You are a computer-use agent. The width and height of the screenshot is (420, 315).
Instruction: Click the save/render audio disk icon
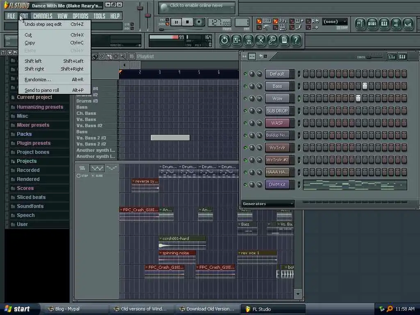(x=249, y=40)
